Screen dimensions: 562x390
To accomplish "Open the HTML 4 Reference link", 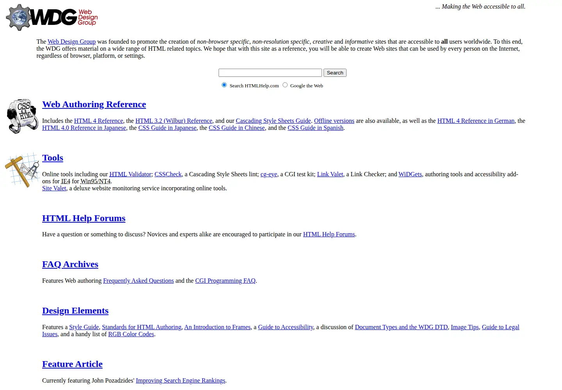I will (x=98, y=121).
